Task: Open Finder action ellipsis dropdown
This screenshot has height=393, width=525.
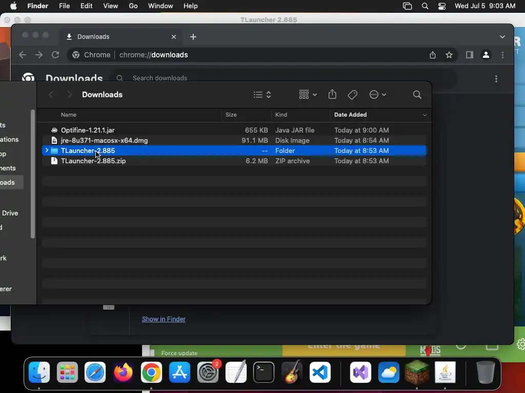Action: pos(378,95)
